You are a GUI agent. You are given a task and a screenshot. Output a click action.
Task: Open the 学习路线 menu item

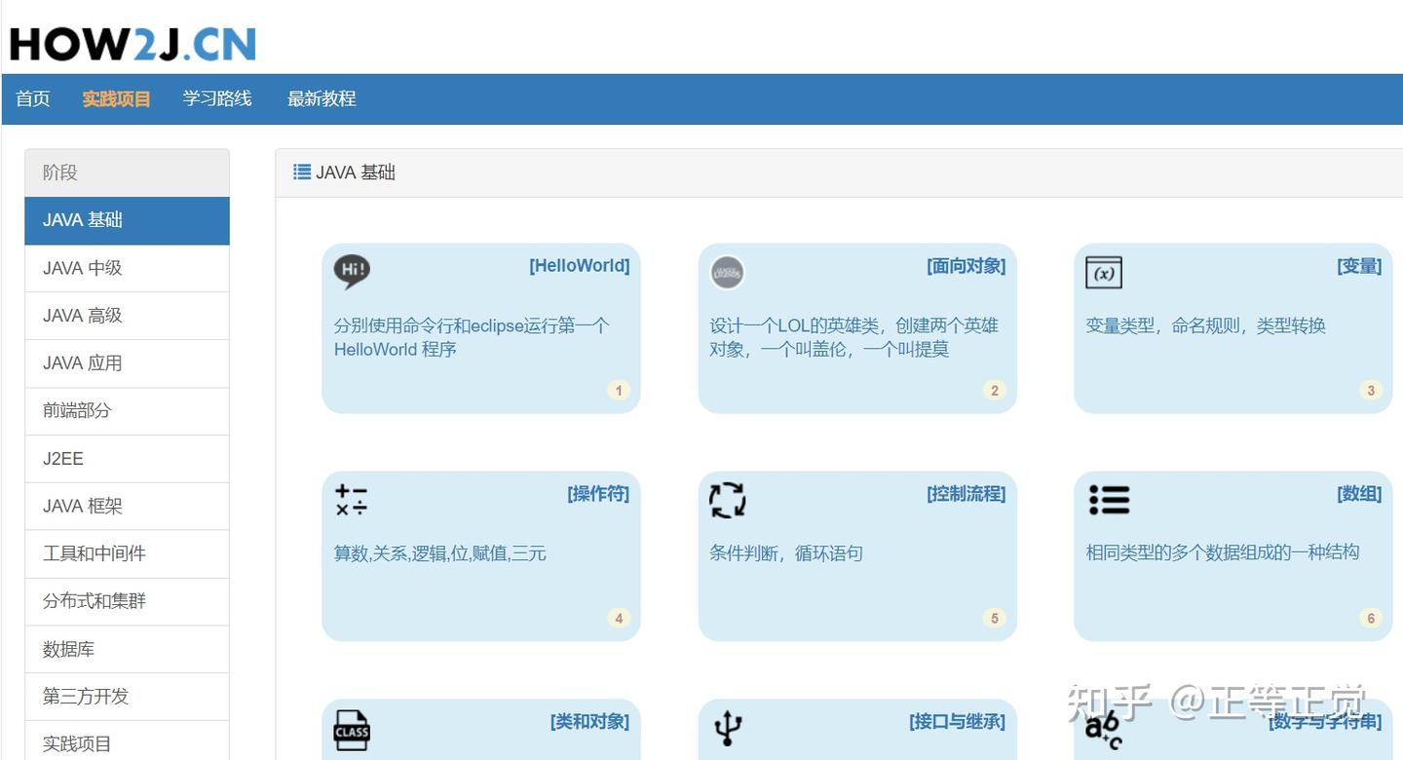[217, 98]
